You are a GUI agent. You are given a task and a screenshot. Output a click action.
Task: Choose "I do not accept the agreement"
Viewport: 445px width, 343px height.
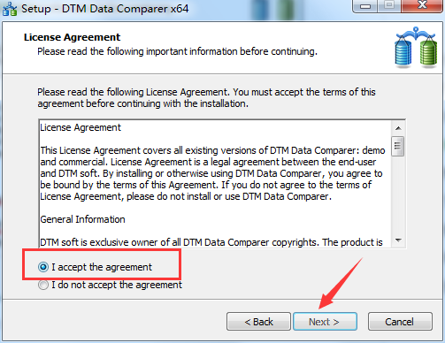(x=43, y=285)
